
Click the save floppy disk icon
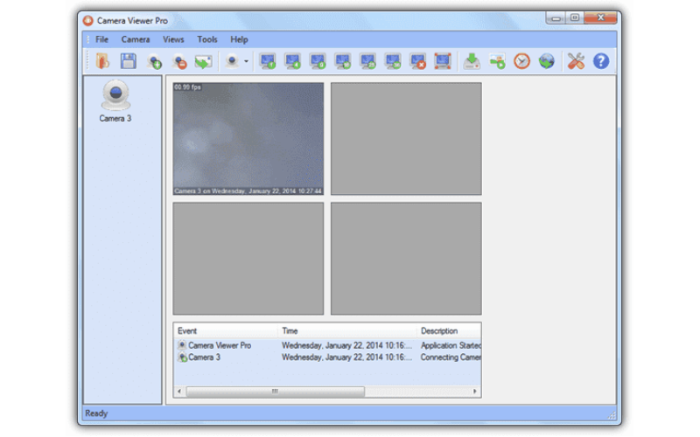click(129, 61)
